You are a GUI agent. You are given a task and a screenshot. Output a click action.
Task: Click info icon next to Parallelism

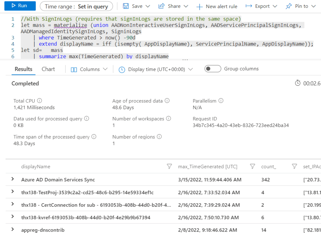tap(221, 101)
